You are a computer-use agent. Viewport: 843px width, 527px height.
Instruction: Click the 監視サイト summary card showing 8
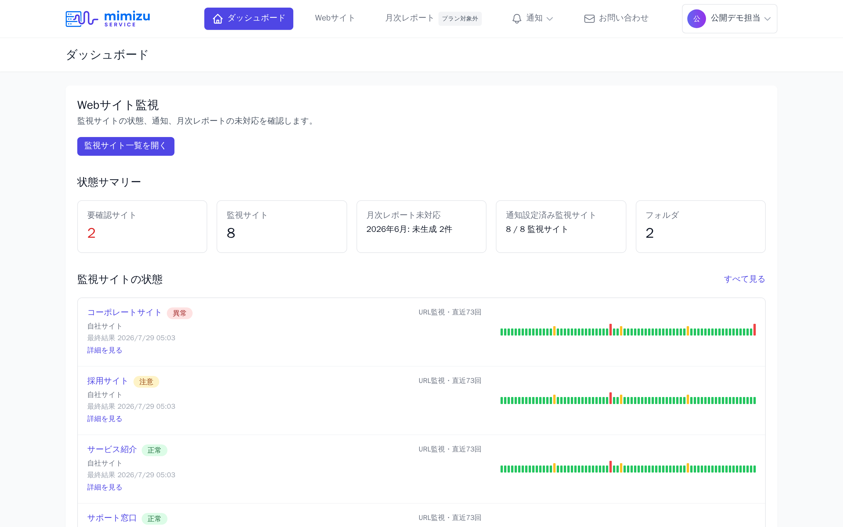[x=282, y=227]
